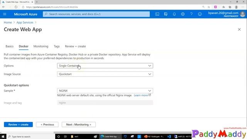
Task: Switch to the Edge Create Web App taskbar item
Action: point(110,136)
